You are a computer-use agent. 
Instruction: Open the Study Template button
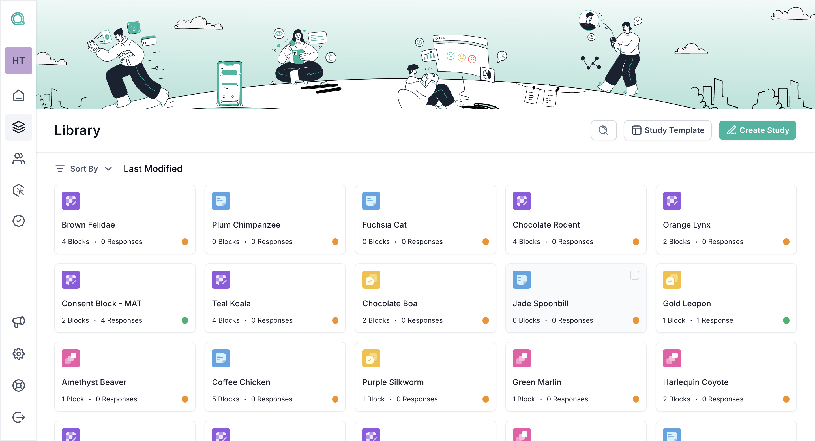point(667,130)
